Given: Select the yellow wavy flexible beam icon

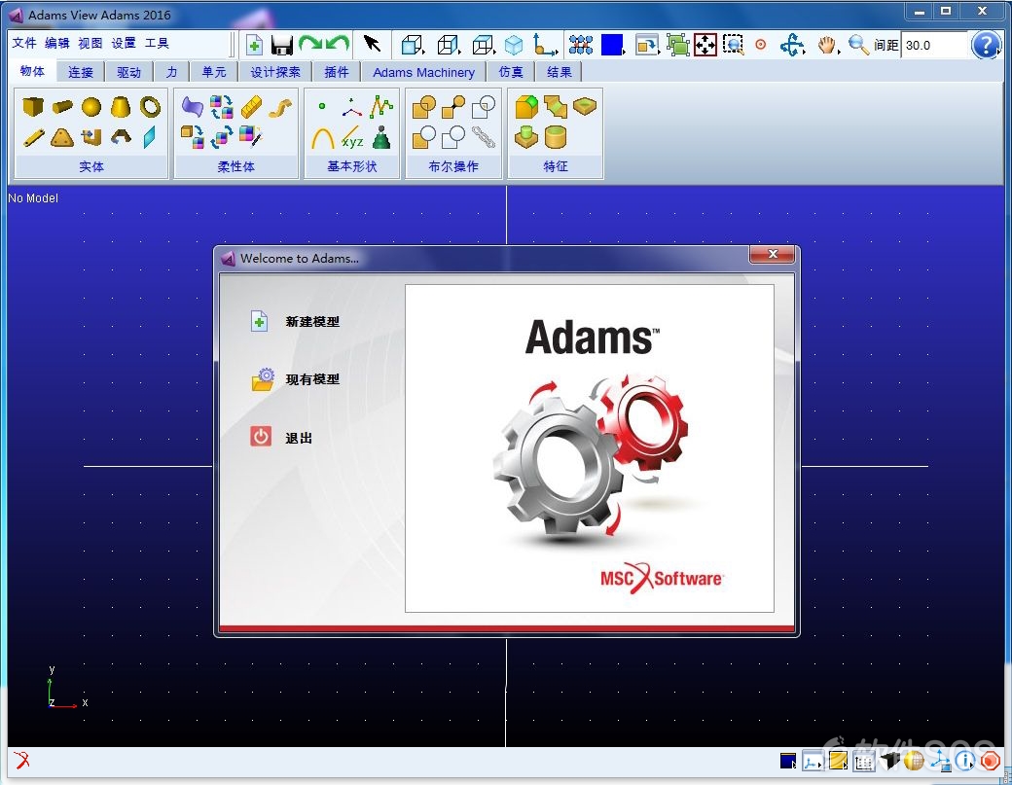Looking at the screenshot, I should pos(280,107).
